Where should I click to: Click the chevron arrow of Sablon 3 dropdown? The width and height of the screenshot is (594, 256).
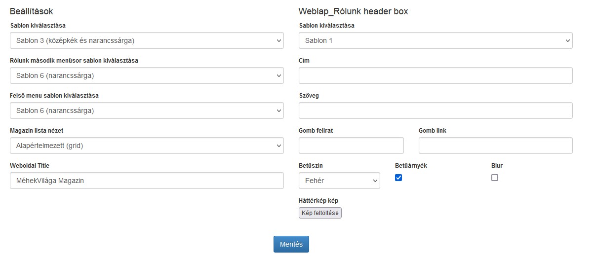click(x=278, y=41)
